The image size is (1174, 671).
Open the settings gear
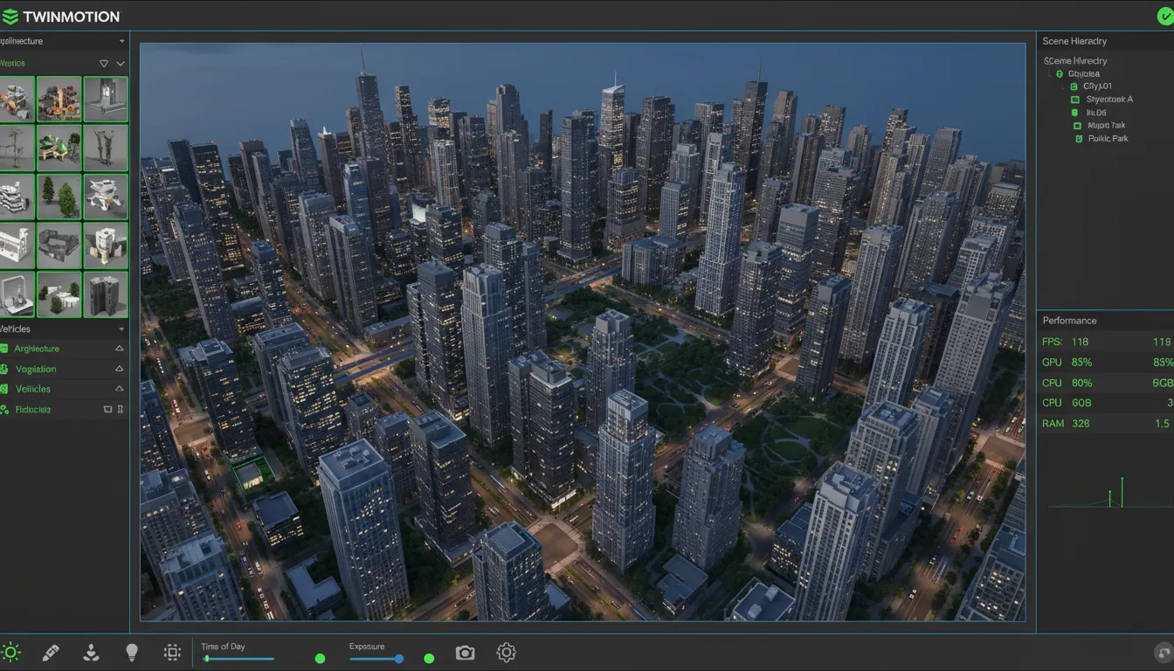click(506, 652)
